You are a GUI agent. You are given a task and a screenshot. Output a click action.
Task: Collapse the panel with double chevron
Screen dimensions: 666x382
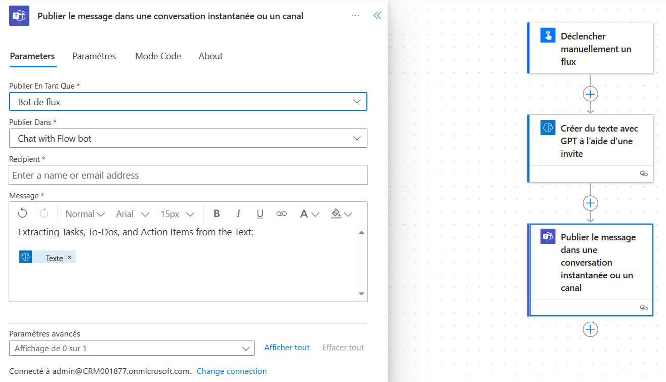(377, 16)
